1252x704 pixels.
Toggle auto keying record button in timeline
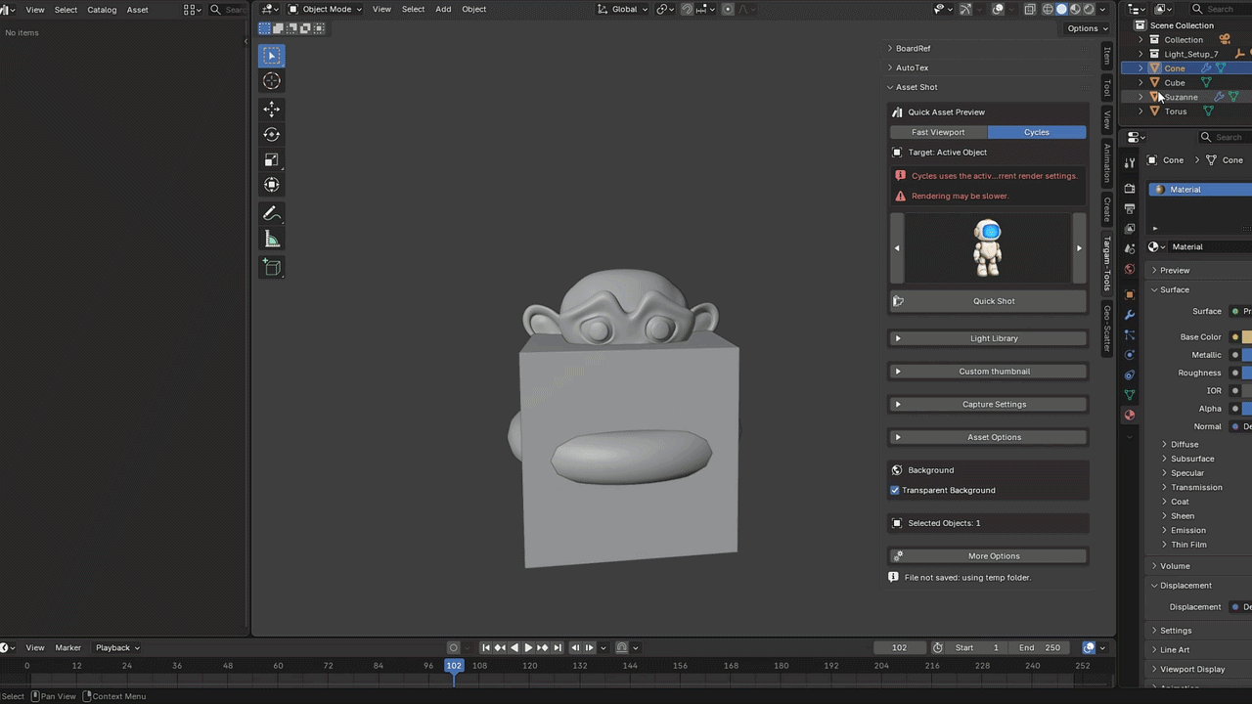453,647
